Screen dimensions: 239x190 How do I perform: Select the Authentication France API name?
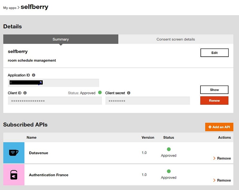(x=49, y=175)
